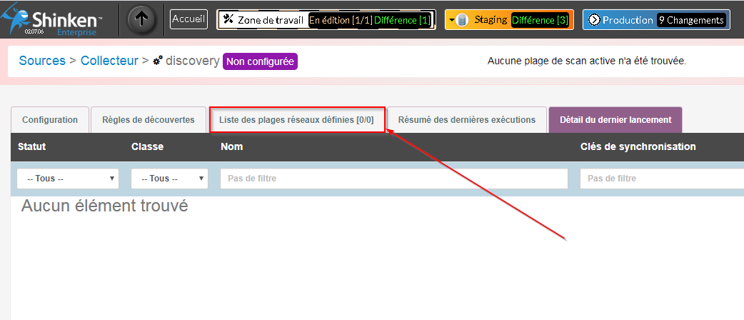Click the gears icon beside discovery
744x320 pixels.
click(x=157, y=61)
